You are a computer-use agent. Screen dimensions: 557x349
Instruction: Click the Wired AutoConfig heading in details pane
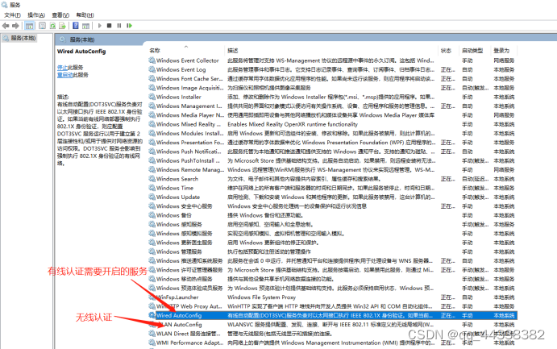click(81, 52)
